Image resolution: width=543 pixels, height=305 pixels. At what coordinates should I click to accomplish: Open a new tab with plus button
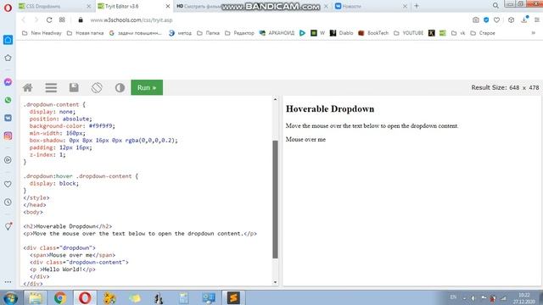point(417,6)
